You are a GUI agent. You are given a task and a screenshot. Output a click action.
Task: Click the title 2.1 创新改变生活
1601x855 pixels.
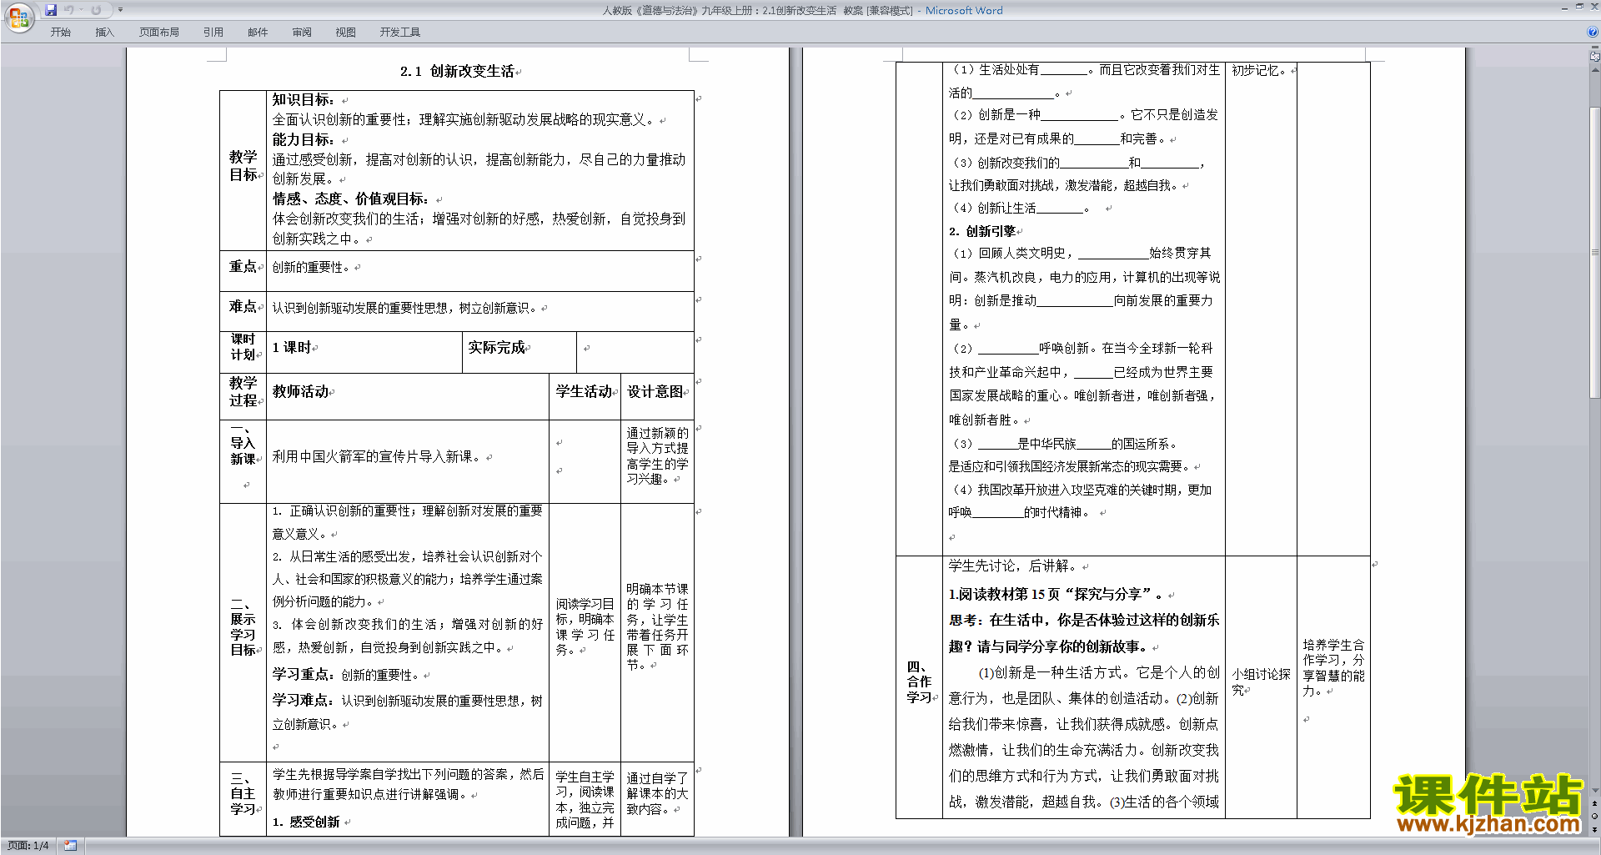(x=457, y=71)
